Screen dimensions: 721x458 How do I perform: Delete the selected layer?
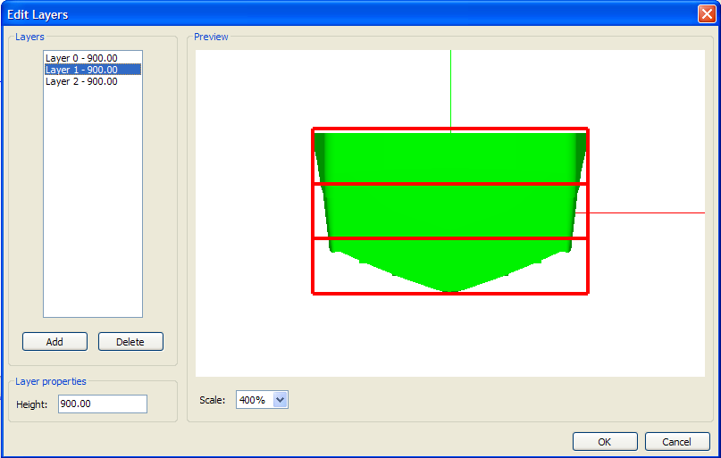pyautogui.click(x=130, y=341)
